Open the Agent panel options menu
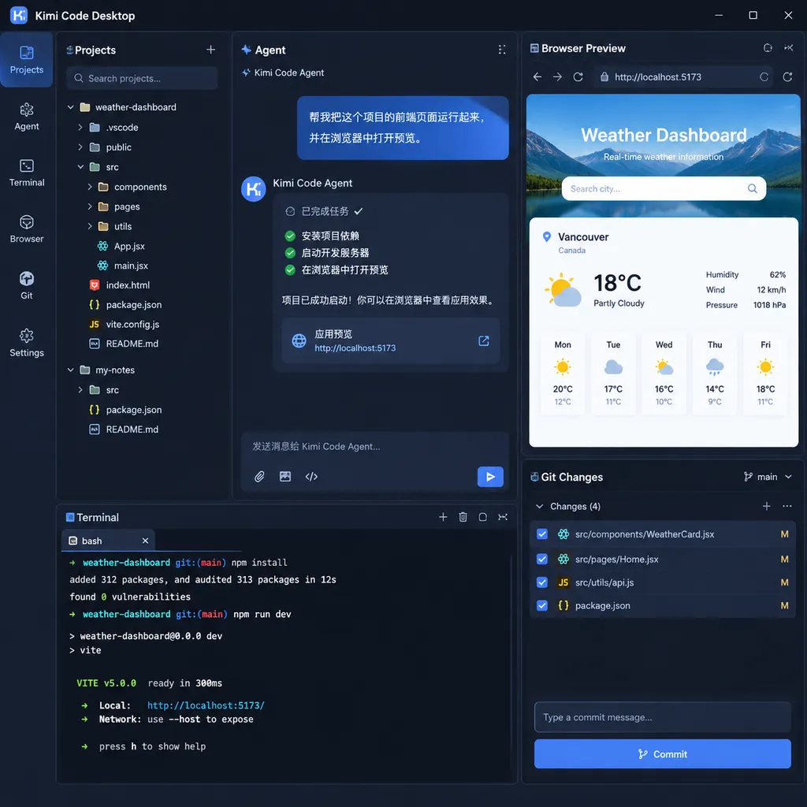This screenshot has height=807, width=807. tap(502, 50)
